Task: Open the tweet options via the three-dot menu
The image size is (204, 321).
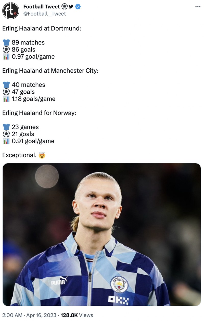Action: click(x=198, y=7)
